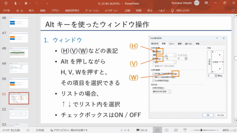Switch to the 挿入 tab
The image size is (237, 133).
[31, 10]
